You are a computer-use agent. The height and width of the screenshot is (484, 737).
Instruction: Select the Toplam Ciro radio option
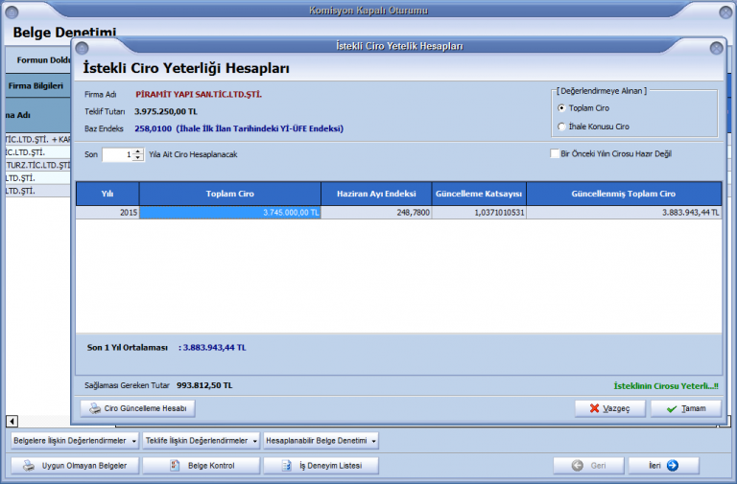(x=561, y=108)
